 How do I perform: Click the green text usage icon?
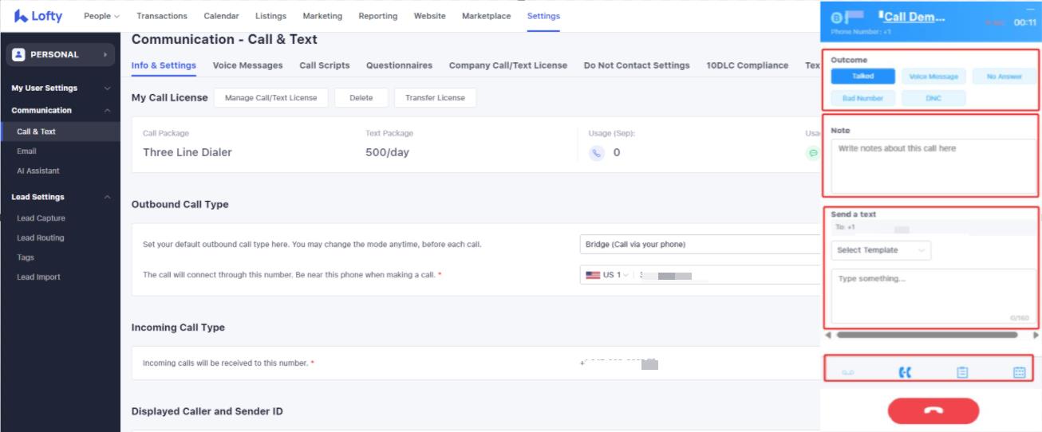pyautogui.click(x=813, y=152)
